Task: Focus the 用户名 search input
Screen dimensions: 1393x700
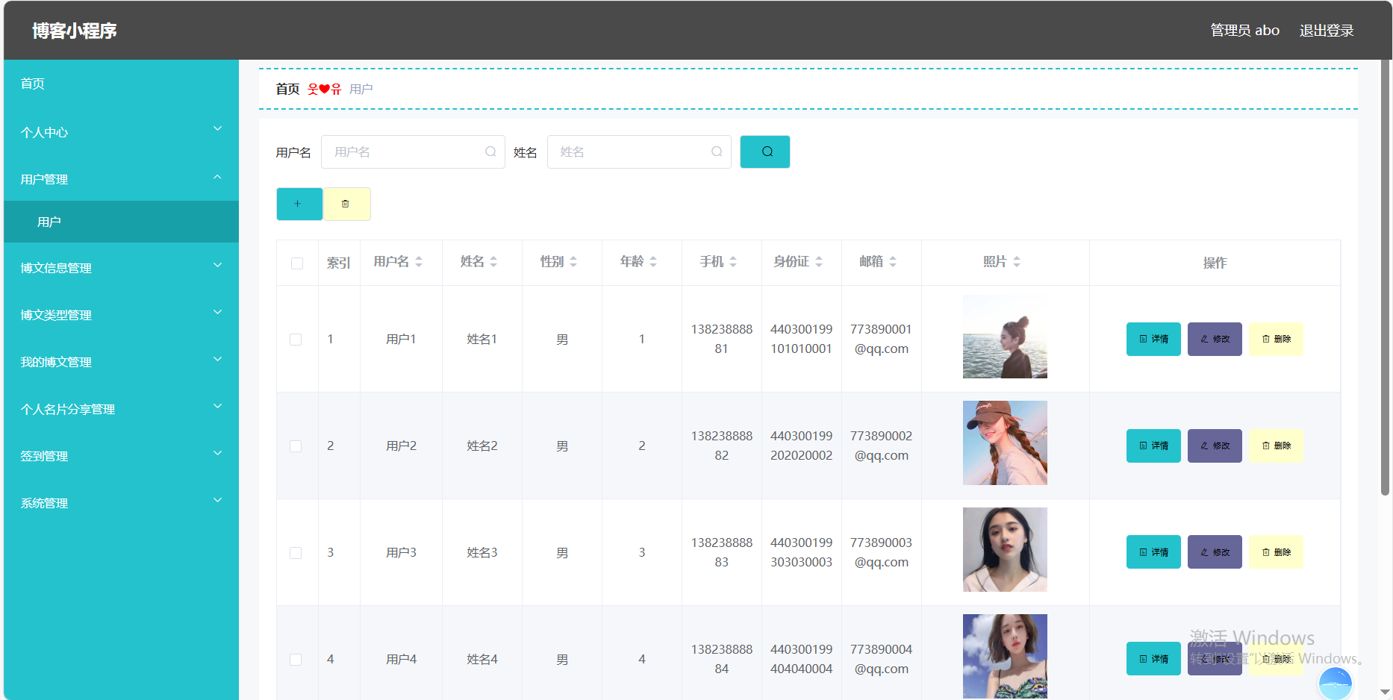Action: [x=413, y=151]
